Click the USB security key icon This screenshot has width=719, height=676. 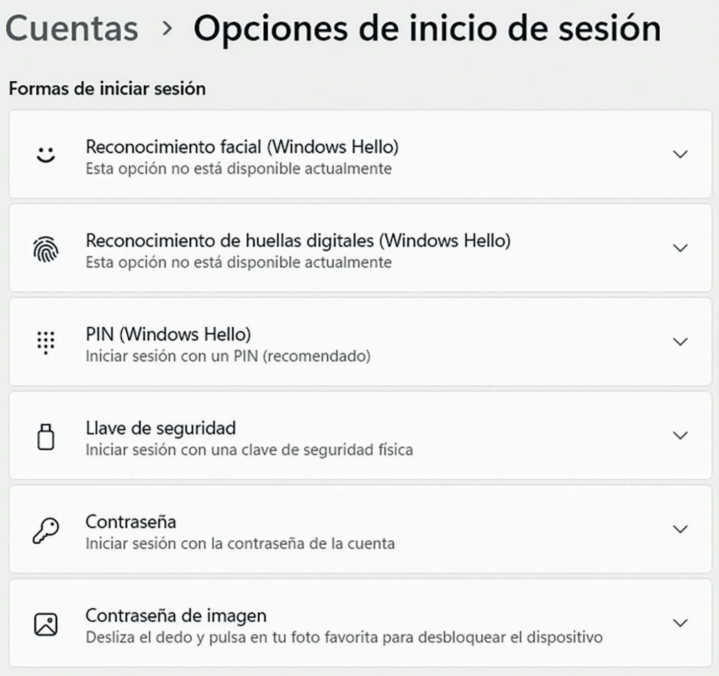tap(46, 436)
